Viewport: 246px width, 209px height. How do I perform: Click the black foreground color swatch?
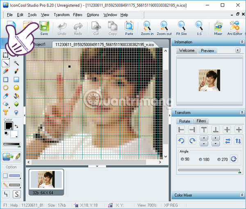click(x=8, y=126)
